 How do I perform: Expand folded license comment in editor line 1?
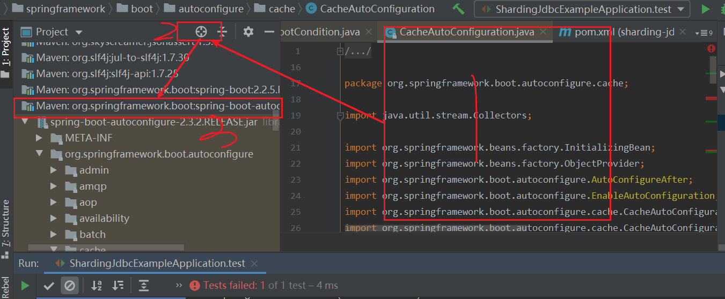(x=340, y=52)
